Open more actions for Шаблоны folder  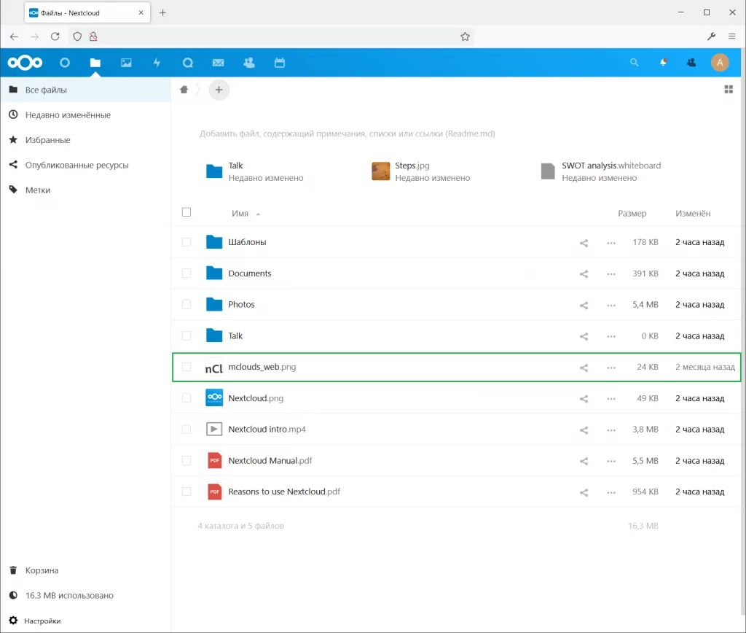(x=611, y=243)
